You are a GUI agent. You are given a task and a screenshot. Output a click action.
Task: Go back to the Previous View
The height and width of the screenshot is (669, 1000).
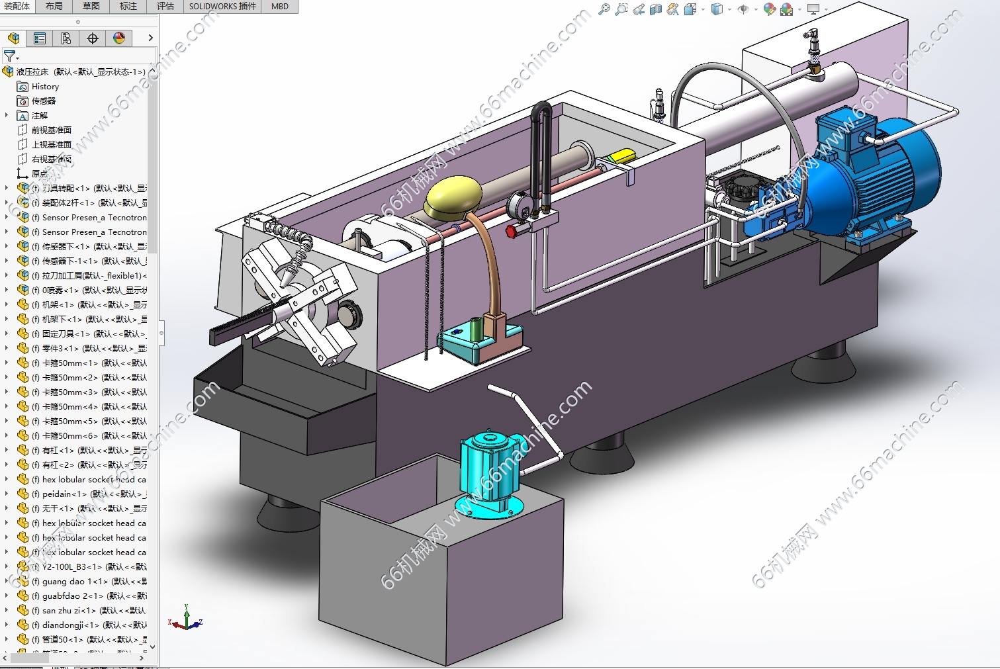pyautogui.click(x=639, y=9)
